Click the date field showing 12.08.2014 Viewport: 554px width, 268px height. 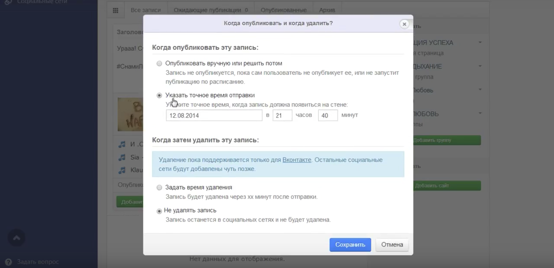214,116
